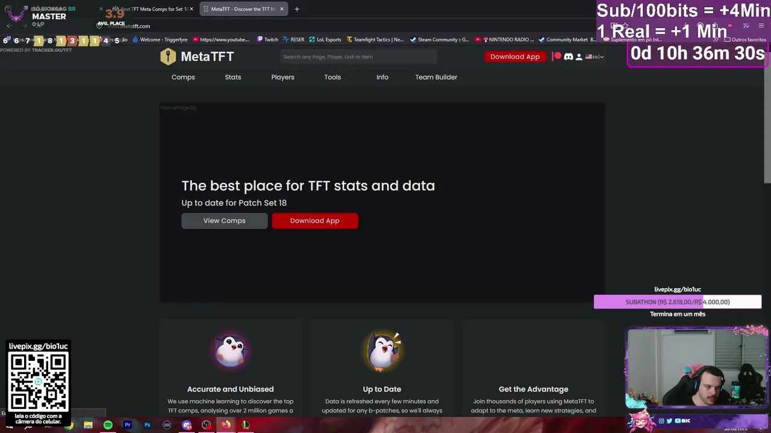
Task: Switch to OBS Studio in taskbar
Action: click(x=207, y=425)
